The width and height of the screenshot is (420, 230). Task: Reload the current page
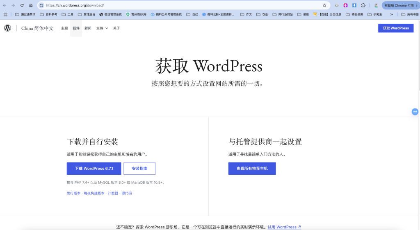coord(22,5)
